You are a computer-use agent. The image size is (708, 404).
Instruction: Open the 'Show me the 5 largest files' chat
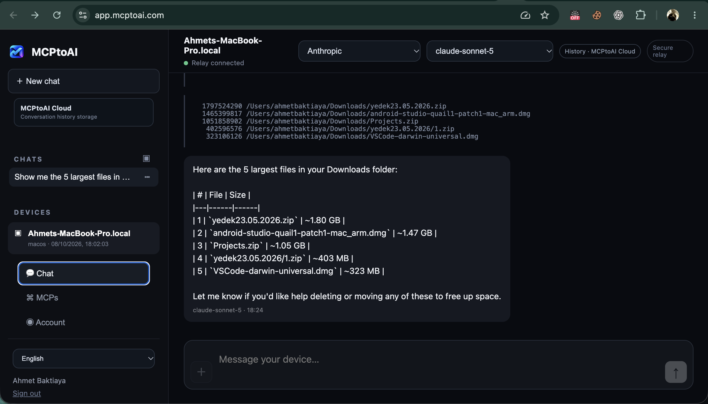point(72,177)
